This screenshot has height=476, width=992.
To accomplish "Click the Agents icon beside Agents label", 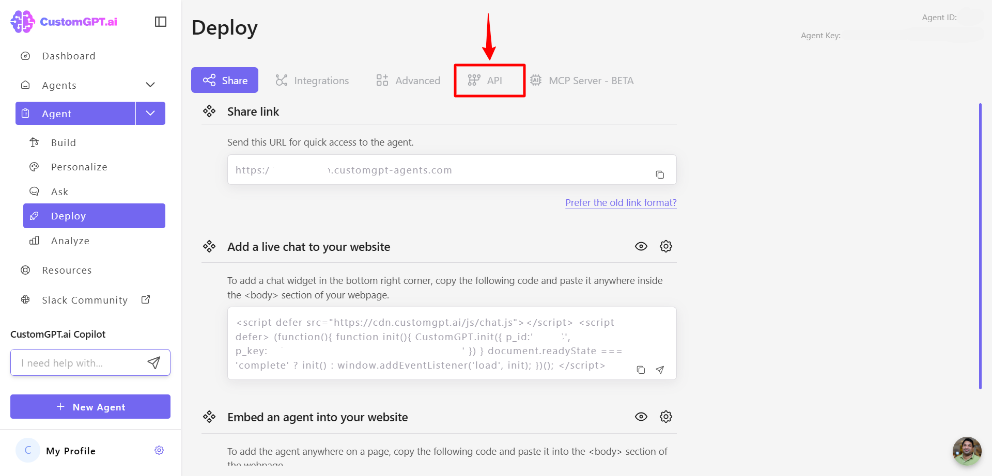I will (25, 85).
